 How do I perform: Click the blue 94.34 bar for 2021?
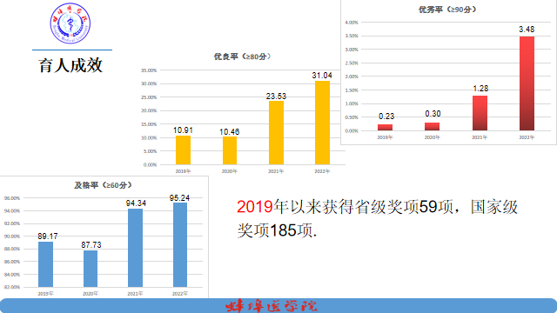(x=136, y=248)
